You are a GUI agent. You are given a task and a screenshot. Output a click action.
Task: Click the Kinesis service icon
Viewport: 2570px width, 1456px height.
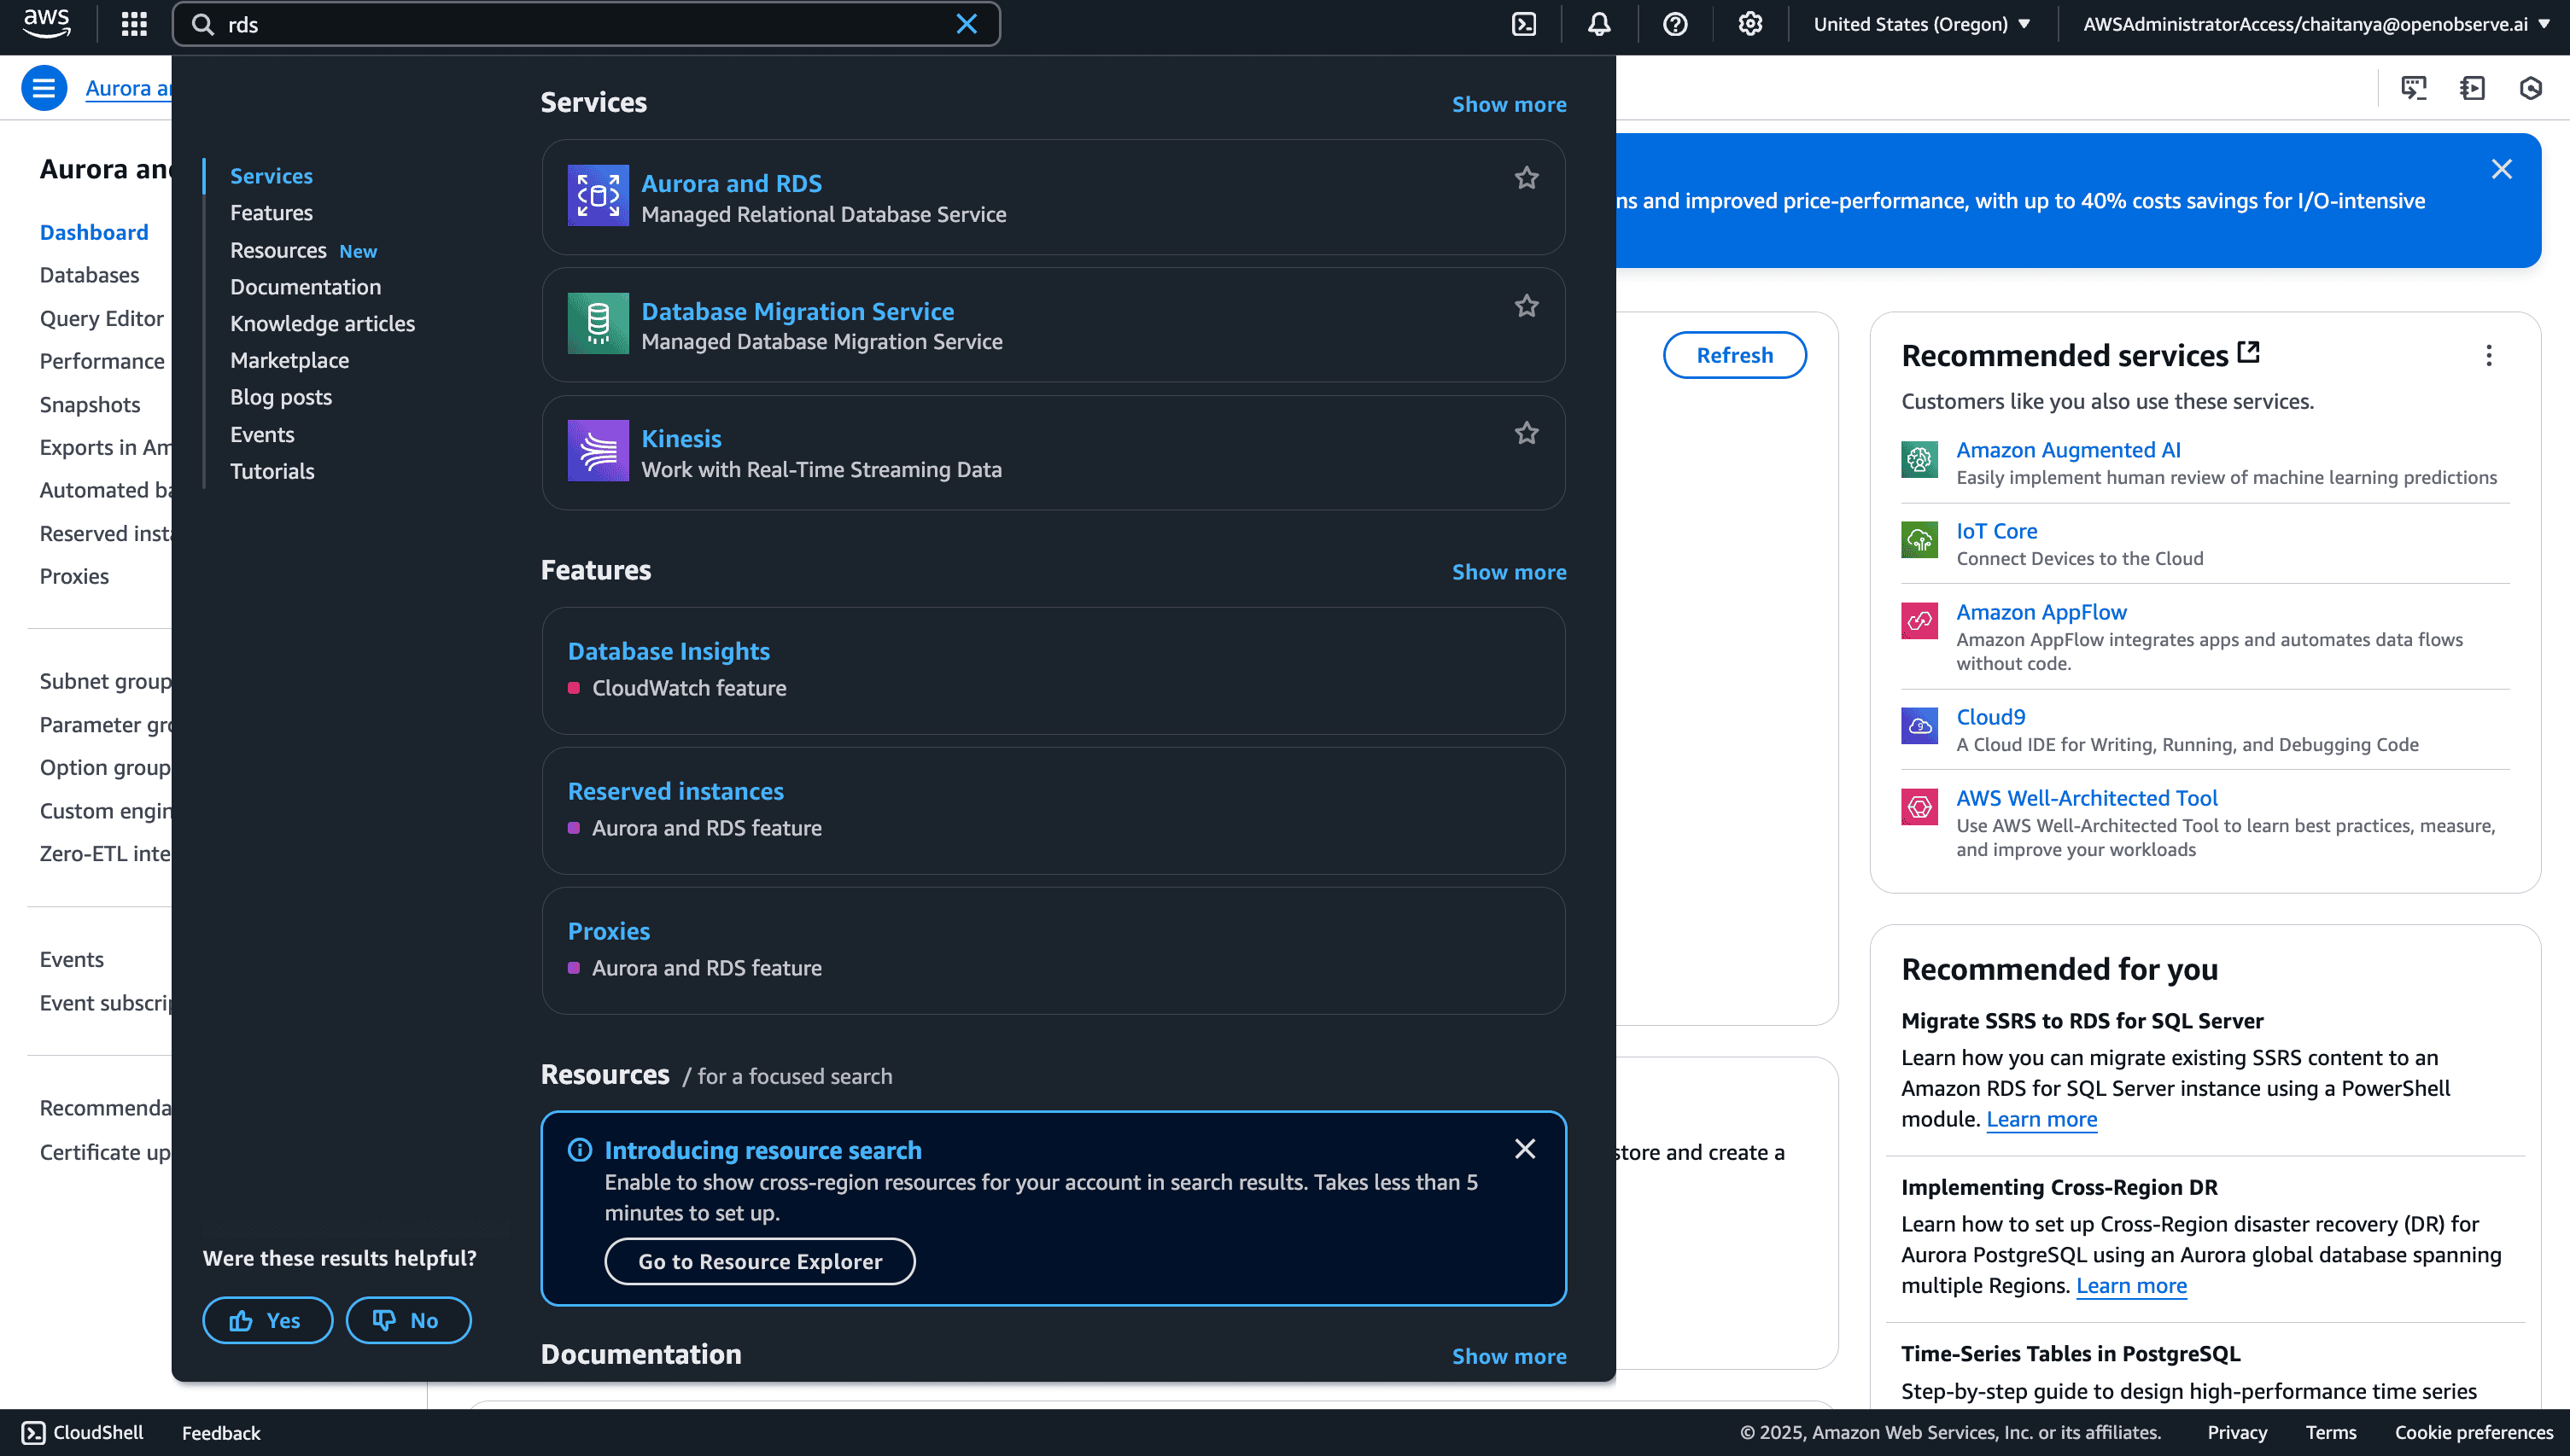point(597,450)
